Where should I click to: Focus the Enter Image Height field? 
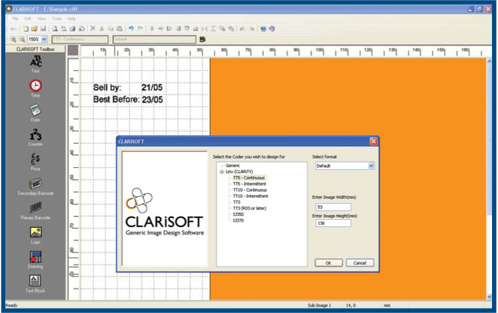click(x=333, y=223)
